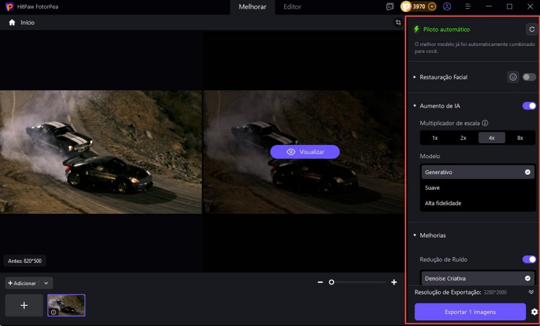Choose the Generativo model option
The height and width of the screenshot is (326, 540).
click(x=478, y=172)
